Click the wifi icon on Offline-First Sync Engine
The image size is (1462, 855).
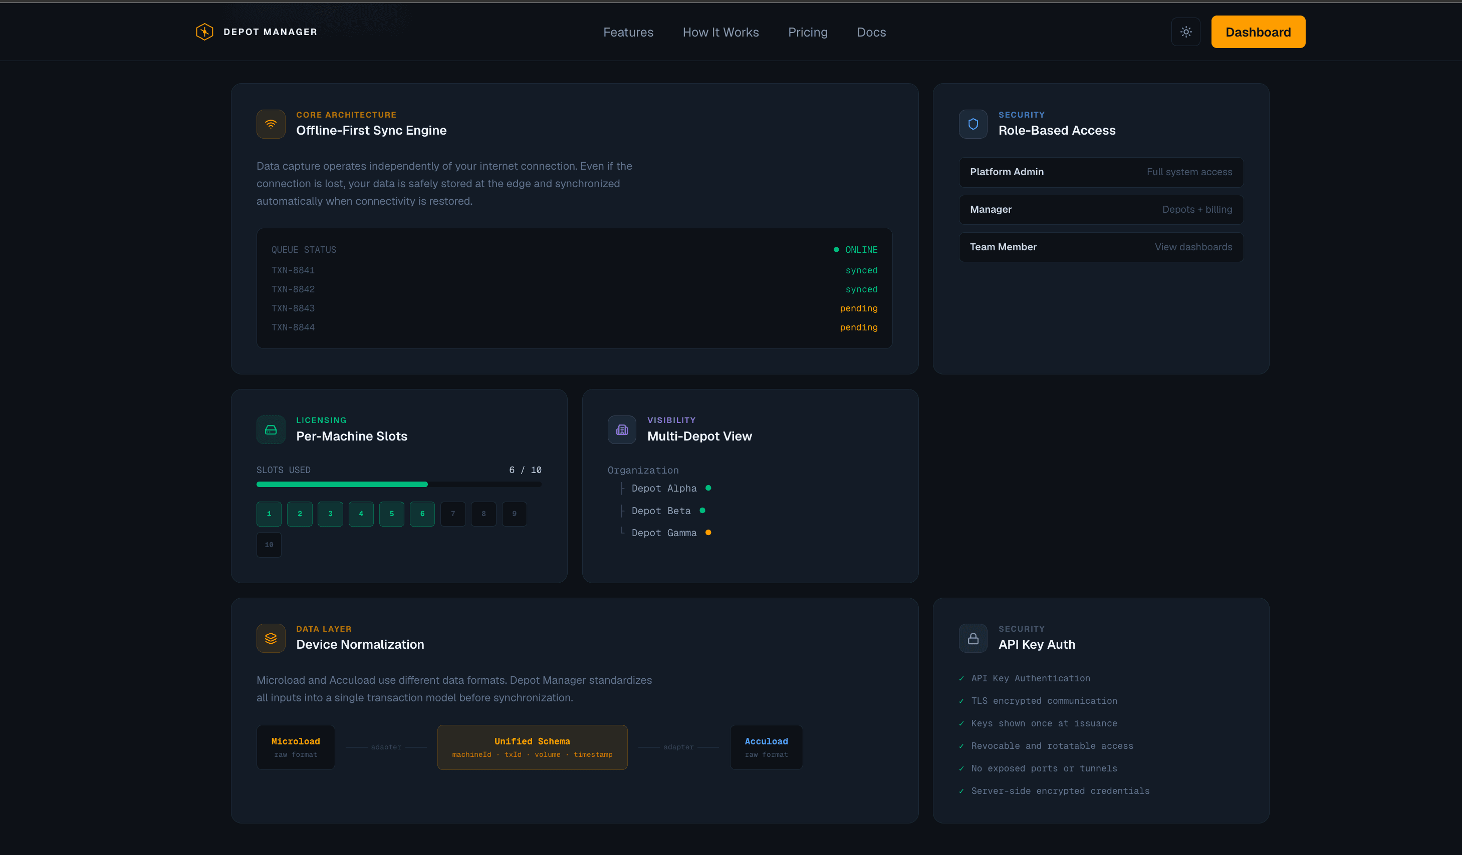[x=271, y=124]
